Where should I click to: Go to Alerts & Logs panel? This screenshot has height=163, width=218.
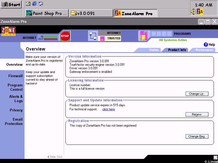(x=16, y=99)
